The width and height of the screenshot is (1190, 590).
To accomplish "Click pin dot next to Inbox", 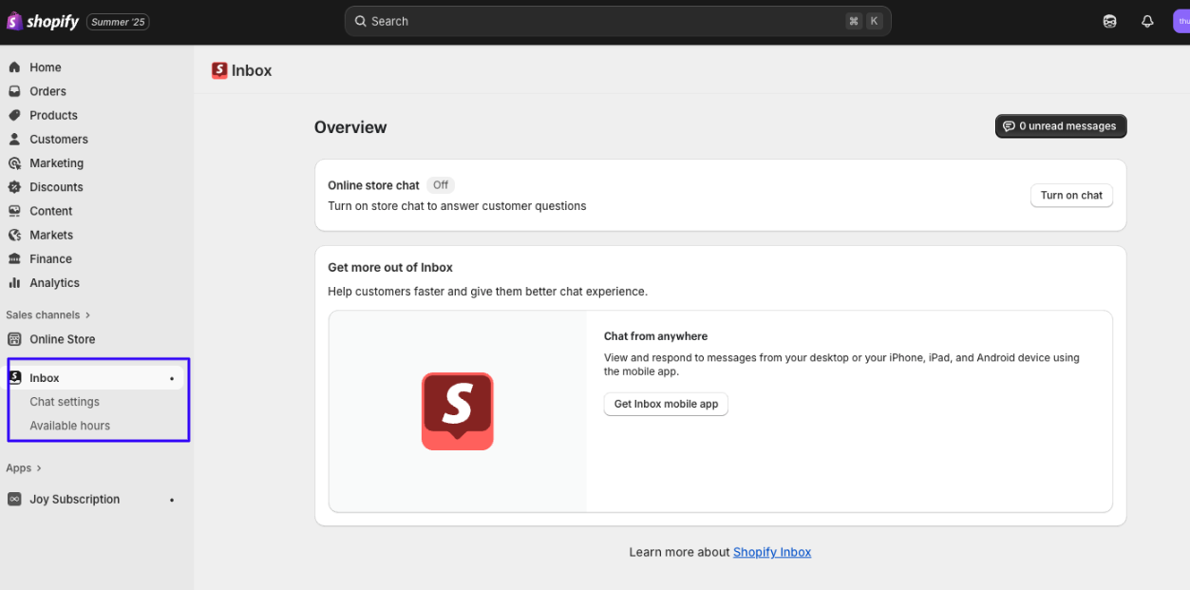I will tap(172, 378).
